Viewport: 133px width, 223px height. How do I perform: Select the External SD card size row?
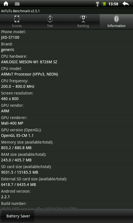pos(66,182)
